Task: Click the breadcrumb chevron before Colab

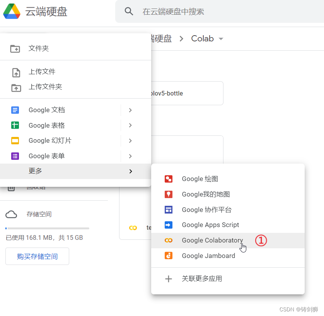Action: pyautogui.click(x=181, y=39)
